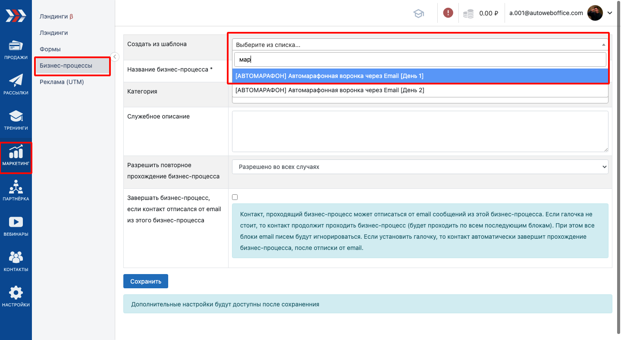Expand the repeat passage permission dropdown
This screenshot has height=340, width=621.
[x=420, y=167]
